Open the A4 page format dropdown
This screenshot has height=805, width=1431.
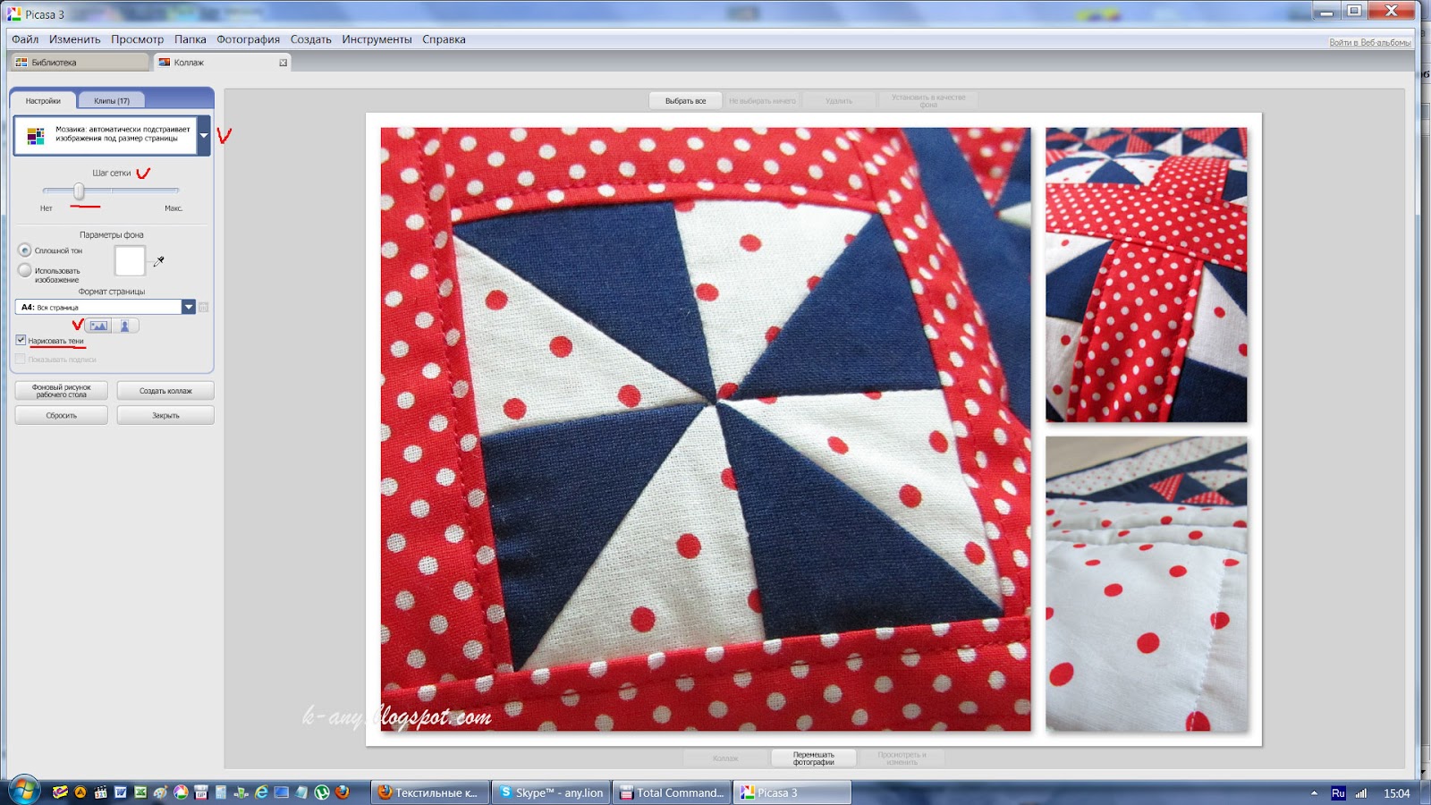189,307
